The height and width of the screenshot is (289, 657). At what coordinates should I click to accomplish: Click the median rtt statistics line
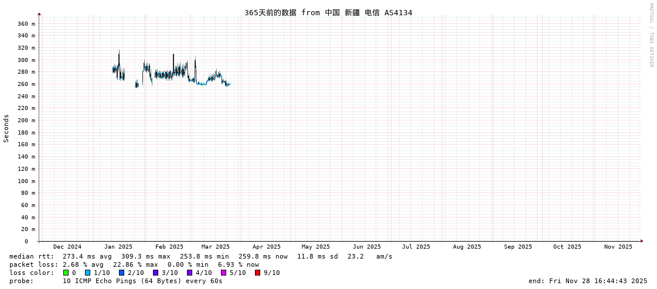click(x=200, y=256)
